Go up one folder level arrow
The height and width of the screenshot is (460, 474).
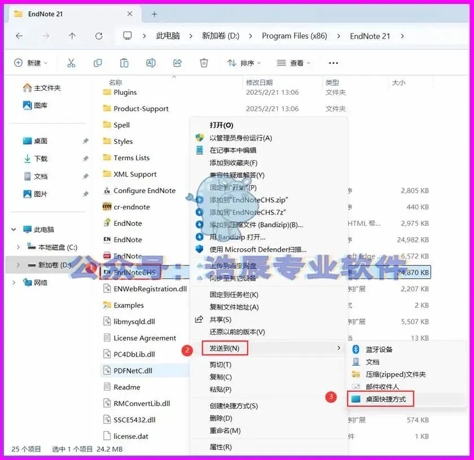click(x=72, y=36)
